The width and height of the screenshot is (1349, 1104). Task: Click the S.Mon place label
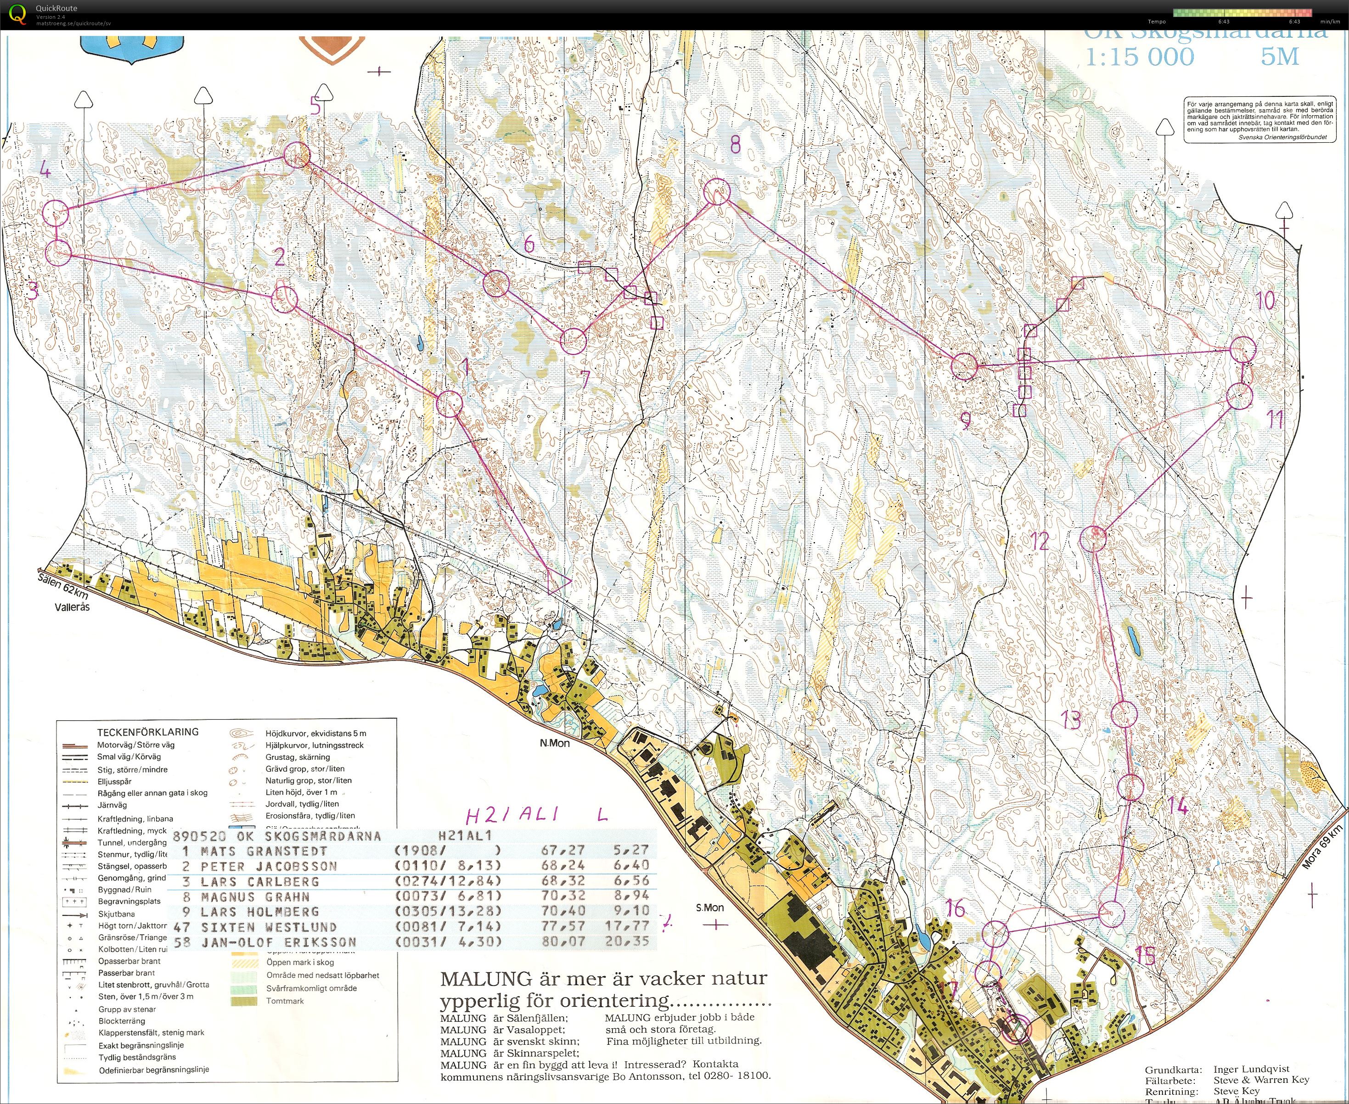click(x=710, y=908)
